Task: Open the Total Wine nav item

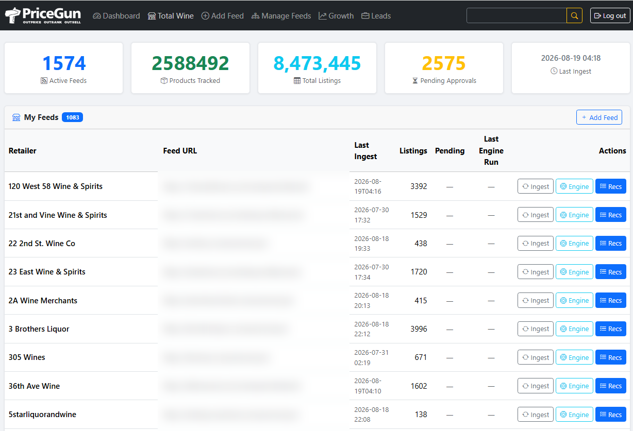Action: [171, 16]
